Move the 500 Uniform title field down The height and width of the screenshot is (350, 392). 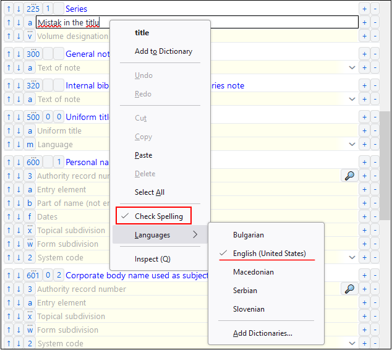click(x=19, y=117)
